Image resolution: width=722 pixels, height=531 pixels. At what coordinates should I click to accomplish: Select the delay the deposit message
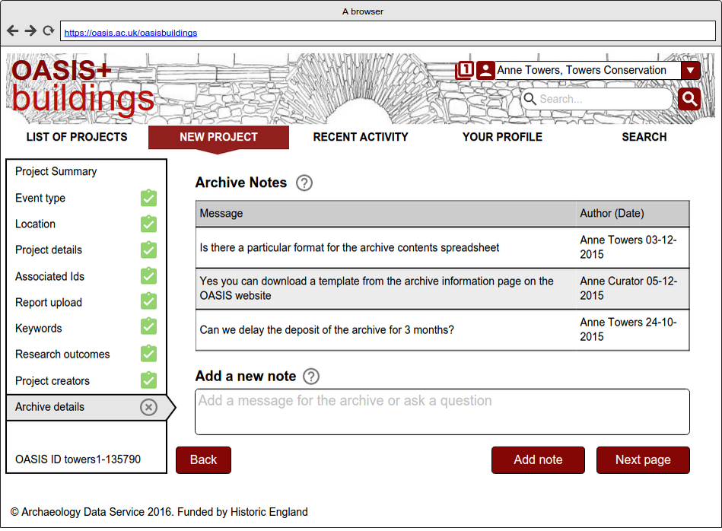pyautogui.click(x=386, y=329)
